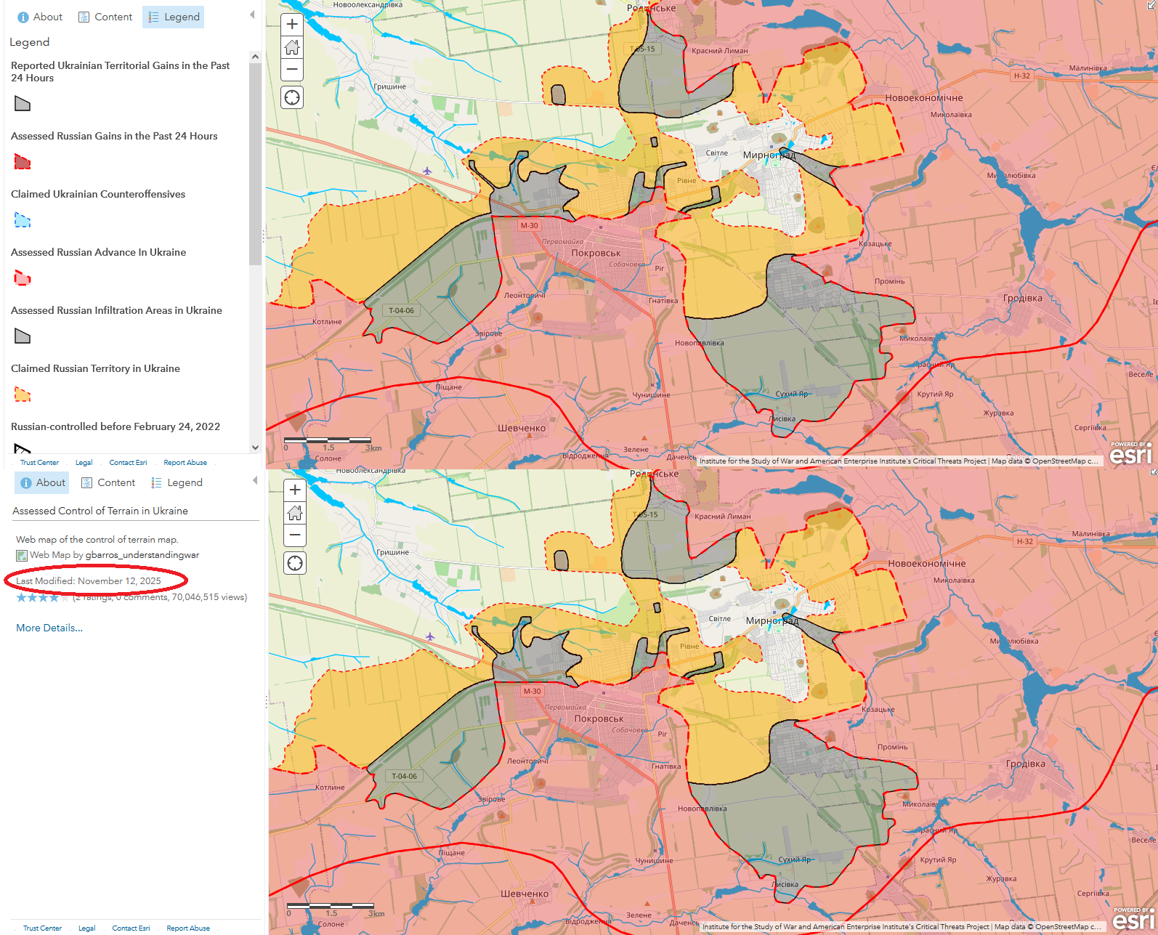Open Contact Esri link under the About panel

131,928
